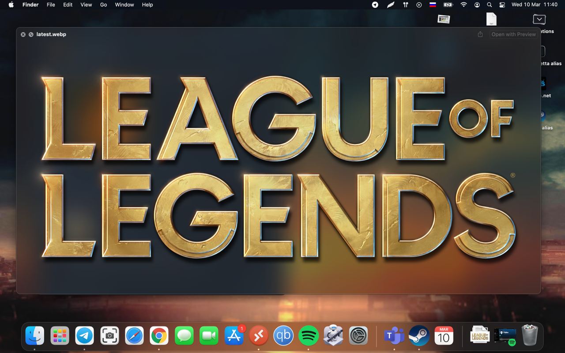
Task: Open Spotify in the Dock
Action: [309, 336]
